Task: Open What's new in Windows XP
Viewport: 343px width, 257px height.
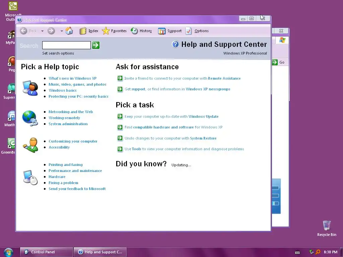Action: (x=72, y=78)
